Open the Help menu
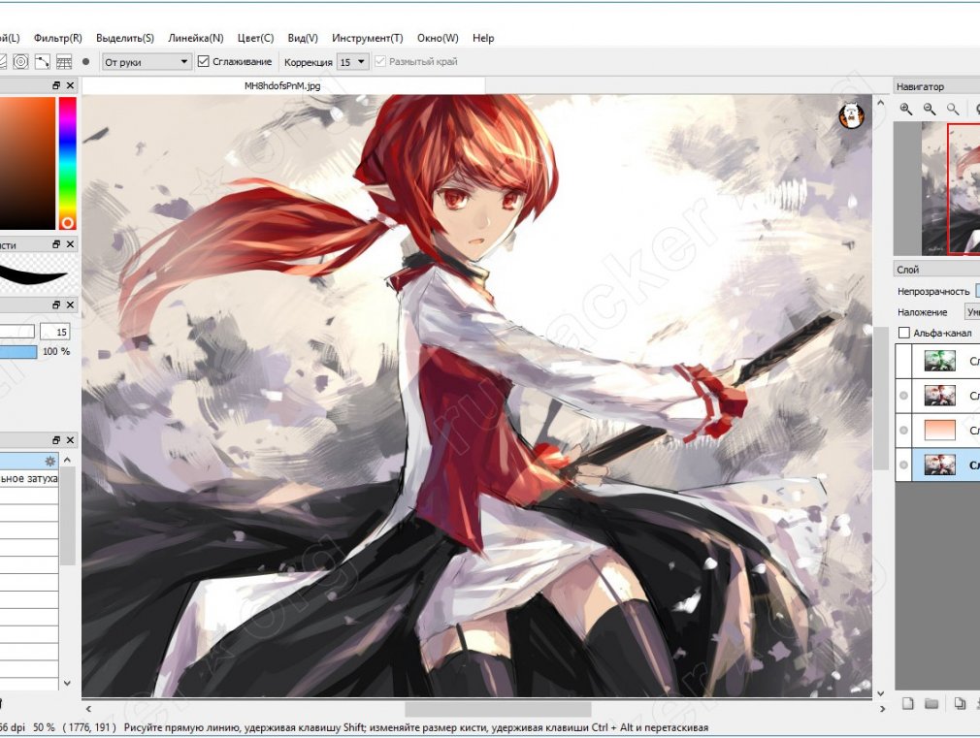Viewport: 980px width, 738px height. (483, 38)
